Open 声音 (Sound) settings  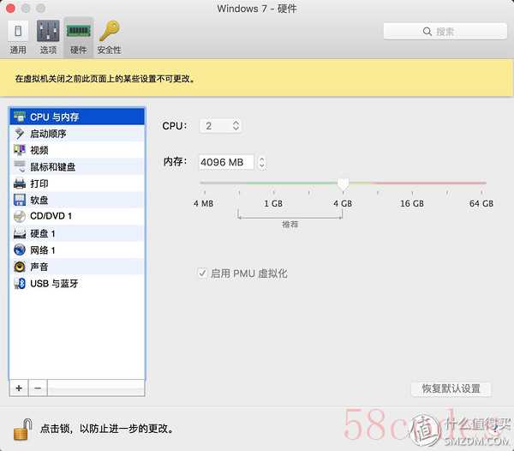[x=39, y=267]
